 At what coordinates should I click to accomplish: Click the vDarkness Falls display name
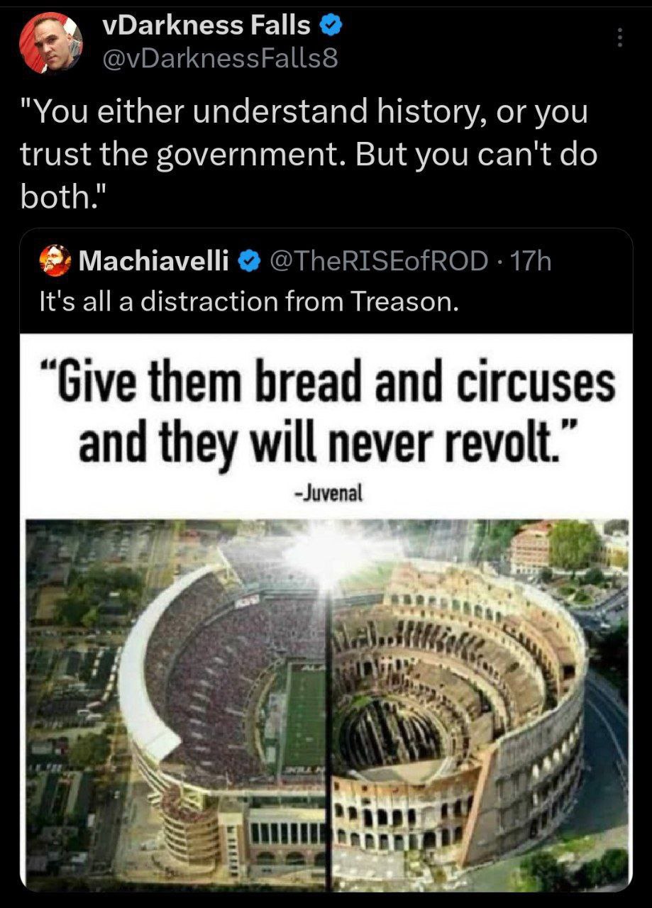[207, 26]
